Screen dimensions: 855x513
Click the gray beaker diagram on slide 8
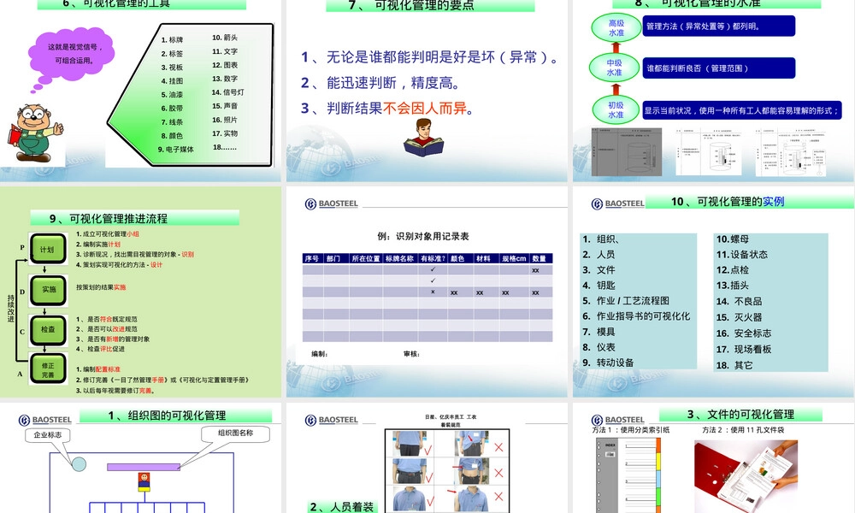point(627,152)
